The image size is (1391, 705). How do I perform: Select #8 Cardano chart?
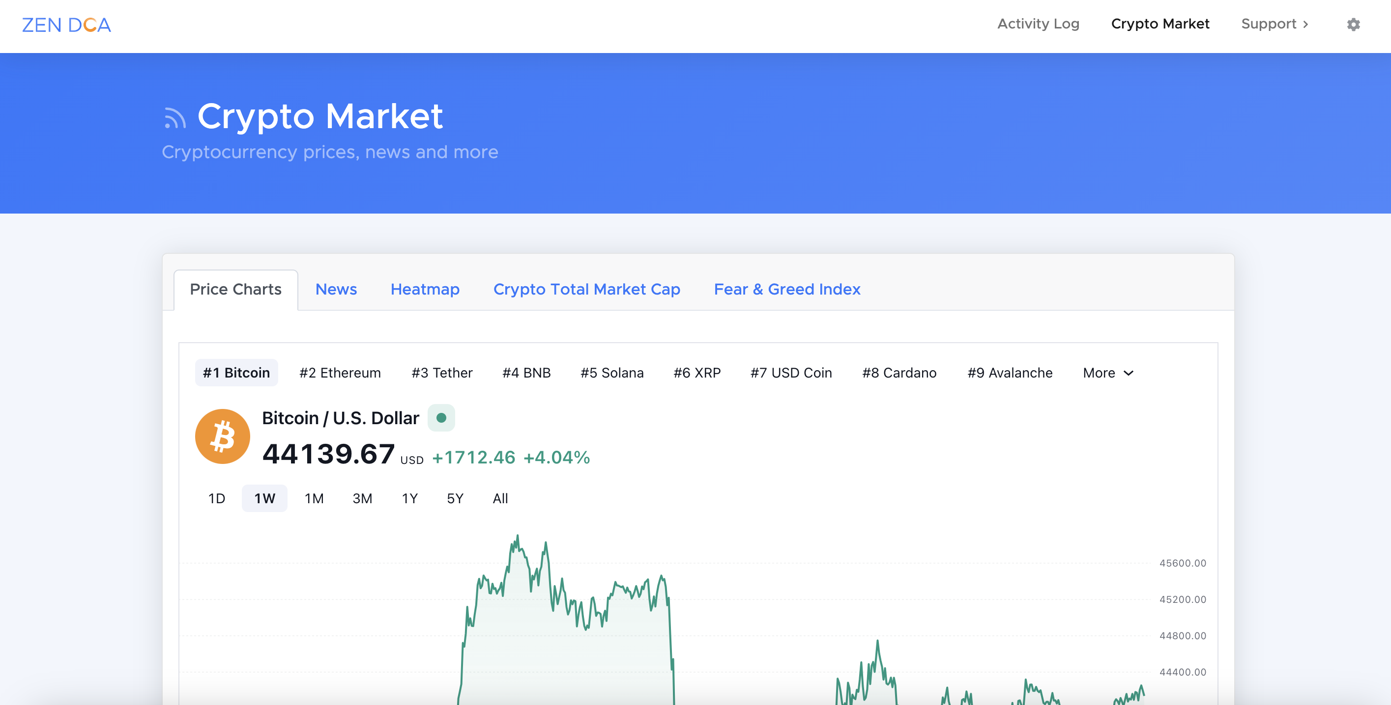(899, 373)
